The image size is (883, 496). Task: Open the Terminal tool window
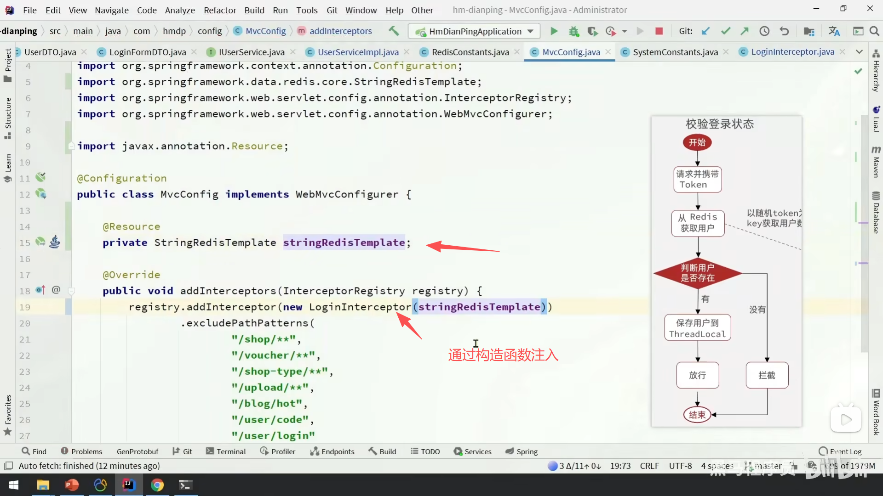tap(226, 451)
